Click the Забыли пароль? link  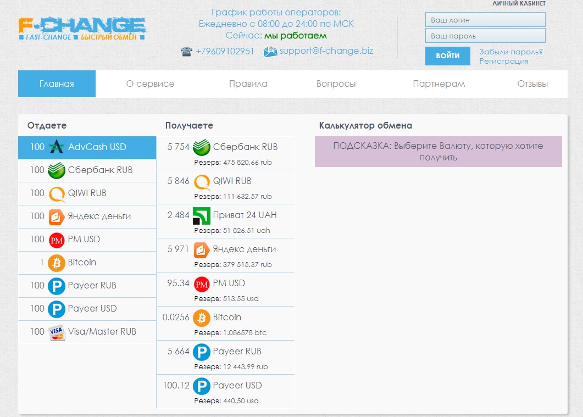511,52
